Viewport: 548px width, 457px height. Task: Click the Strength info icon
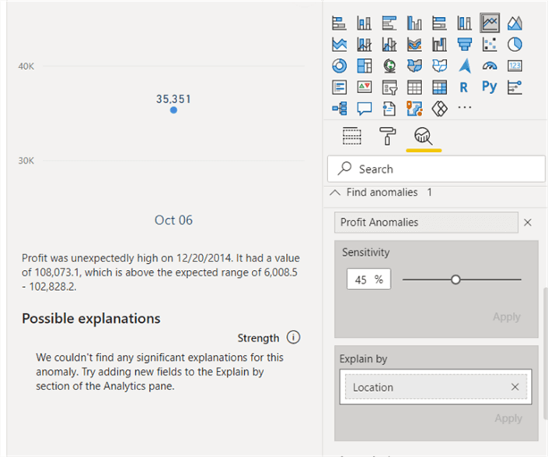(293, 338)
